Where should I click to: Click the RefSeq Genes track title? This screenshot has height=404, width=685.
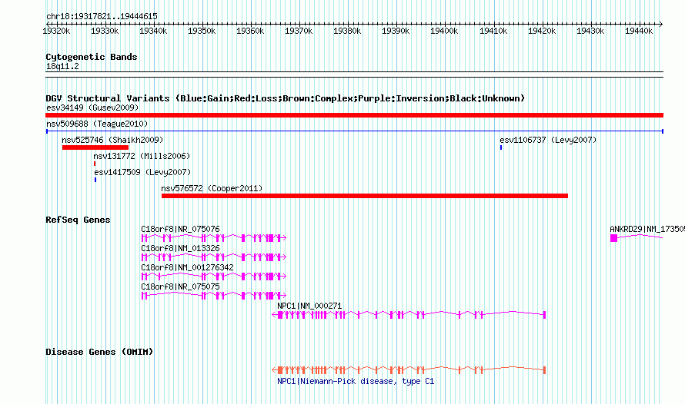click(x=78, y=220)
